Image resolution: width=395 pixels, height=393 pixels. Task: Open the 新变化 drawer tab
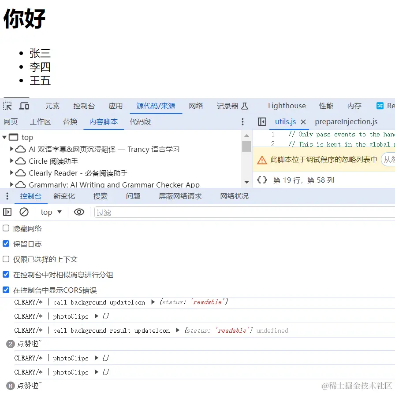point(64,196)
